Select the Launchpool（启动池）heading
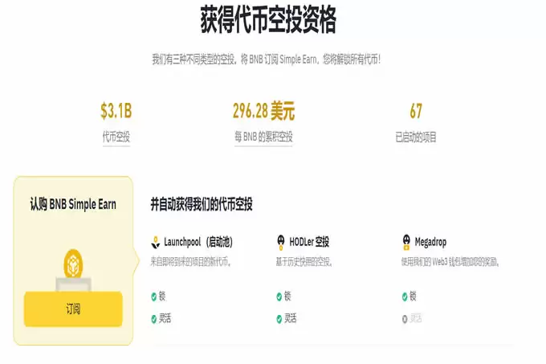Screen dimensions: 546x364 [x=198, y=242]
